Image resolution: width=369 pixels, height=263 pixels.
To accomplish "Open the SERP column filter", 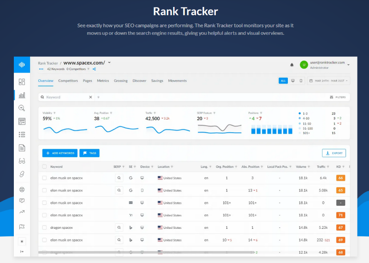I will 123,167.
